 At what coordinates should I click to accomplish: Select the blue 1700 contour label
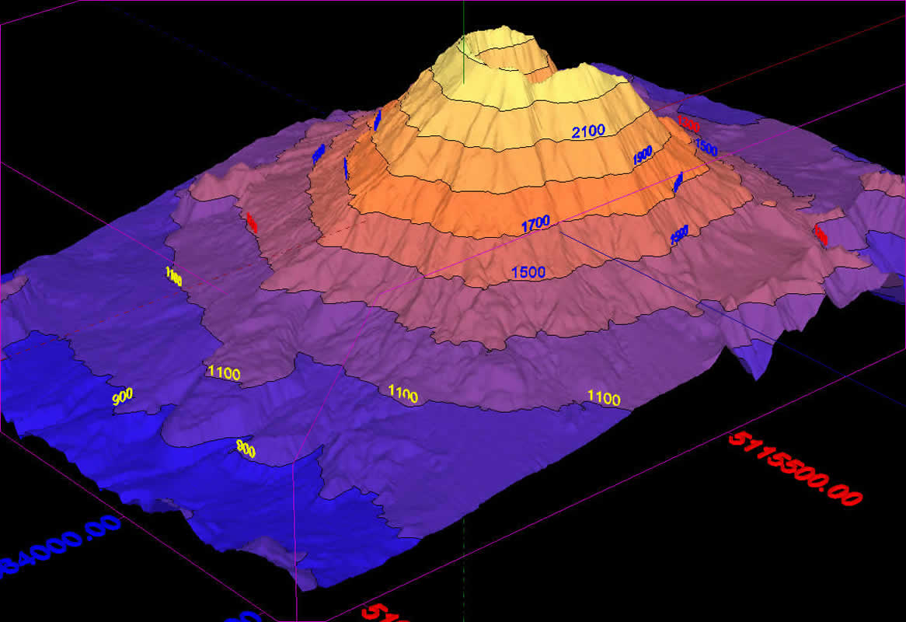(535, 225)
